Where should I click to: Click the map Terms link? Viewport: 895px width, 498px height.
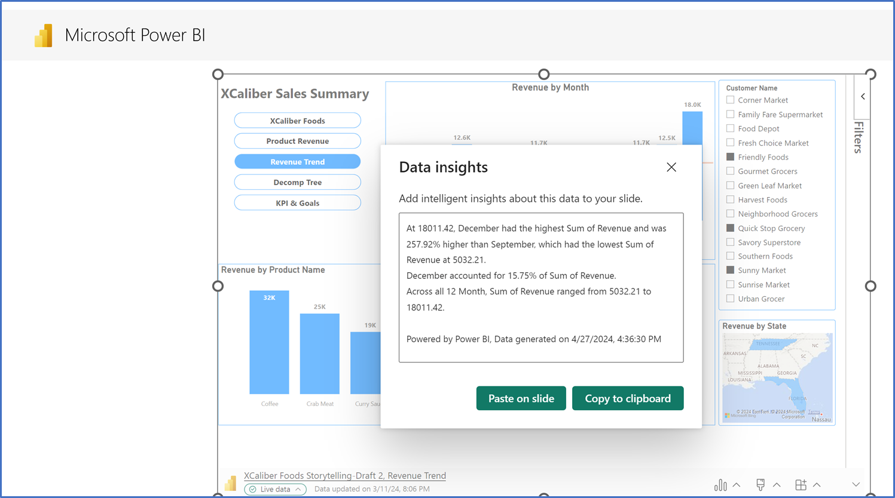[x=814, y=412]
